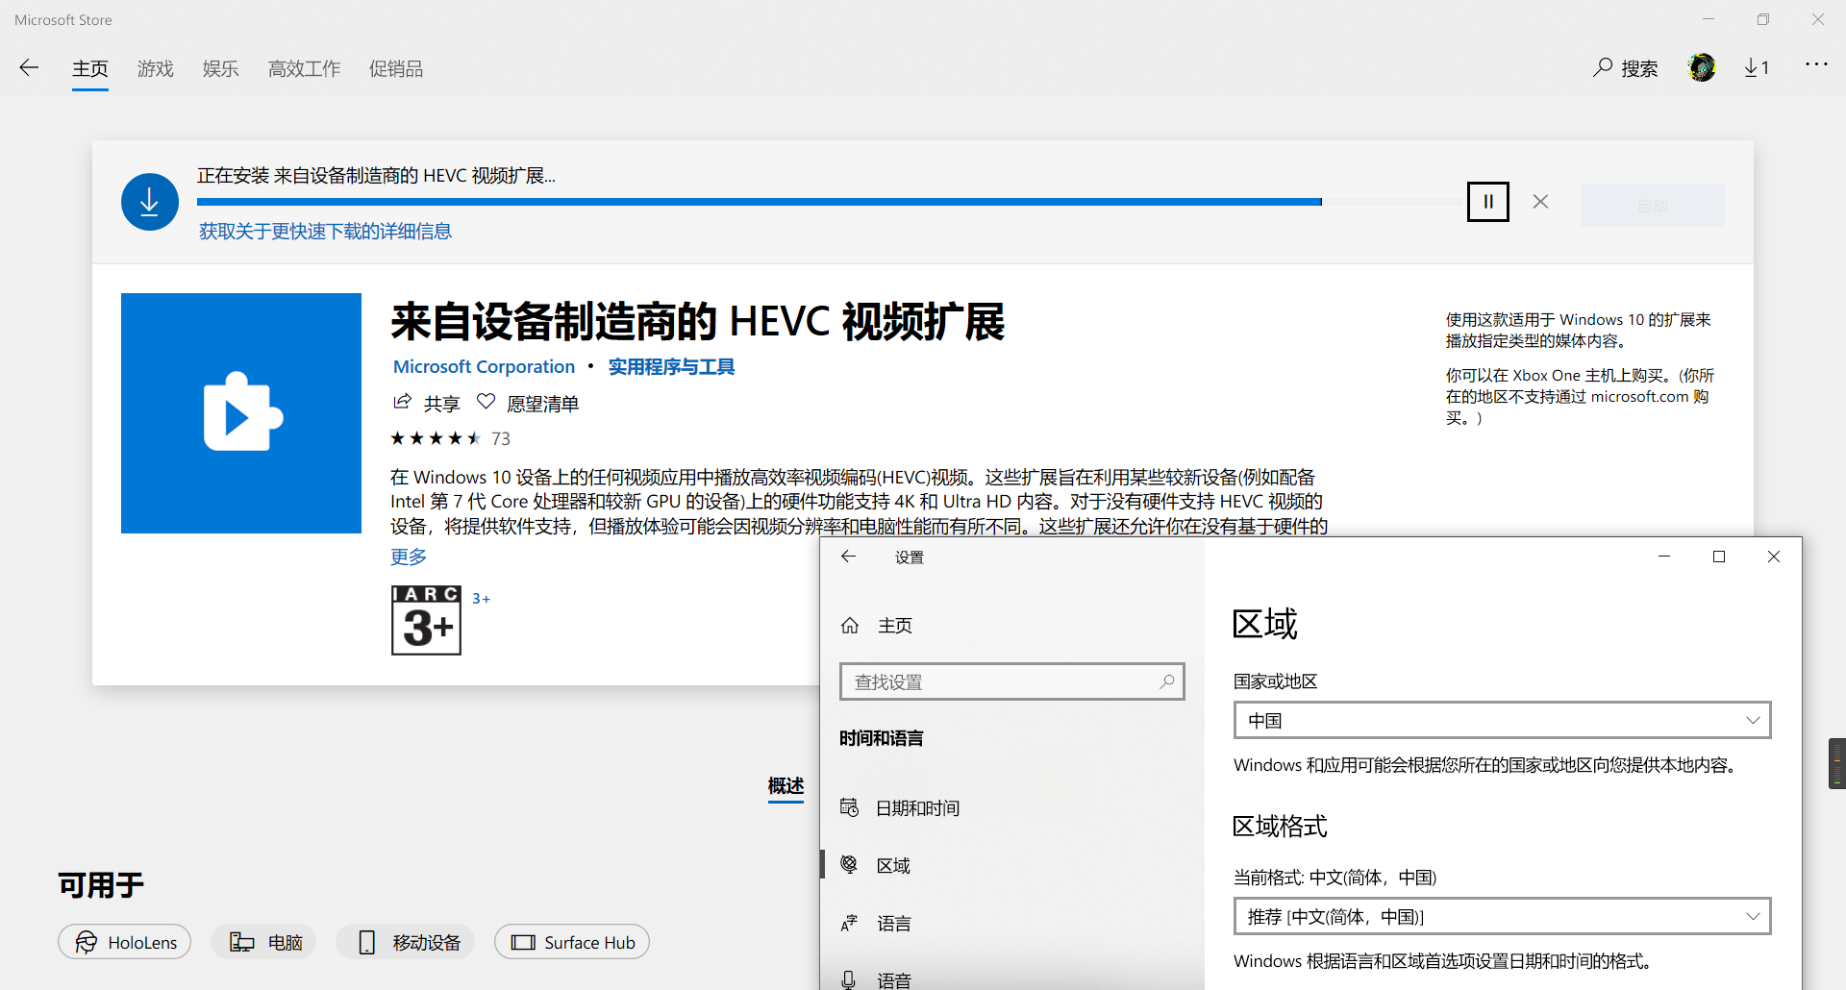Switch to the Entertainment (娱乐) tab
The image size is (1846, 990).
pos(221,69)
